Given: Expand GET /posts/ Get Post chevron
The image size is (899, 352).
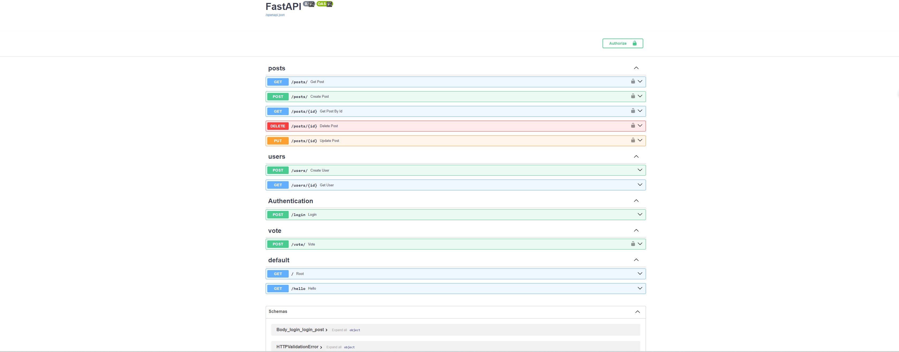Looking at the screenshot, I should (x=640, y=81).
